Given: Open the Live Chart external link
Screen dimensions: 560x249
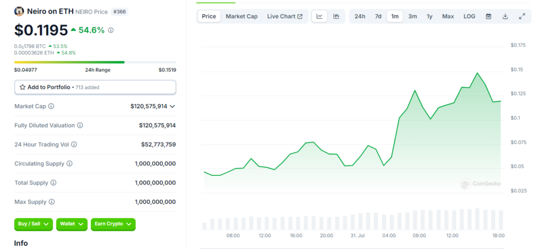Looking at the screenshot, I should [x=284, y=16].
